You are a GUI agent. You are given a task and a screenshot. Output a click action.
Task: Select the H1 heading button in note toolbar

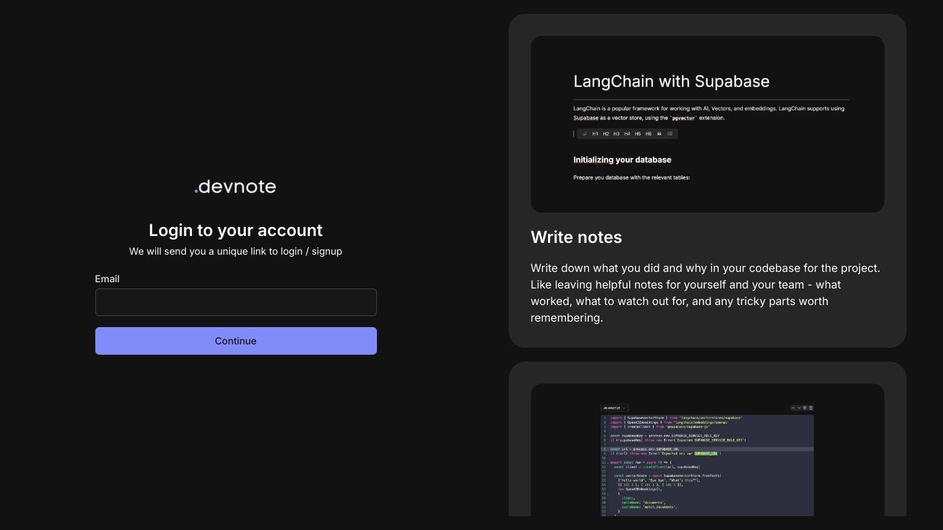(x=595, y=134)
